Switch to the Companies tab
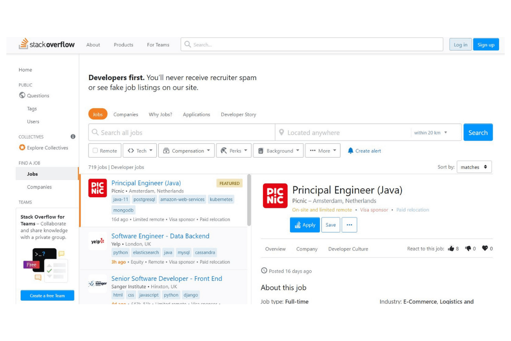This screenshot has width=511, height=341. (x=126, y=115)
